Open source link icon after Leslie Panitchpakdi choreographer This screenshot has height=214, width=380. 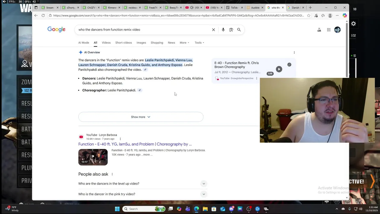(140, 90)
